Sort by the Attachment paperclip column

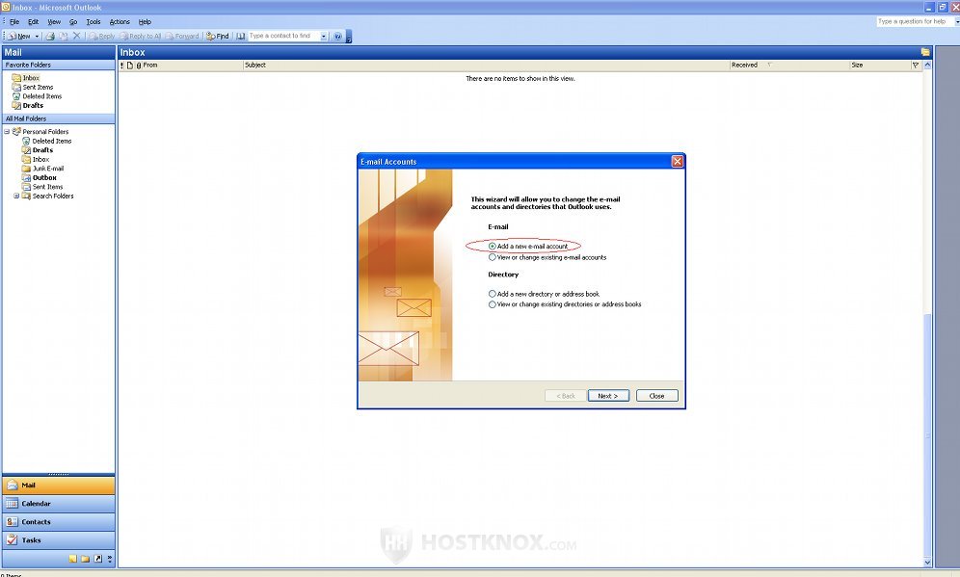tap(139, 65)
